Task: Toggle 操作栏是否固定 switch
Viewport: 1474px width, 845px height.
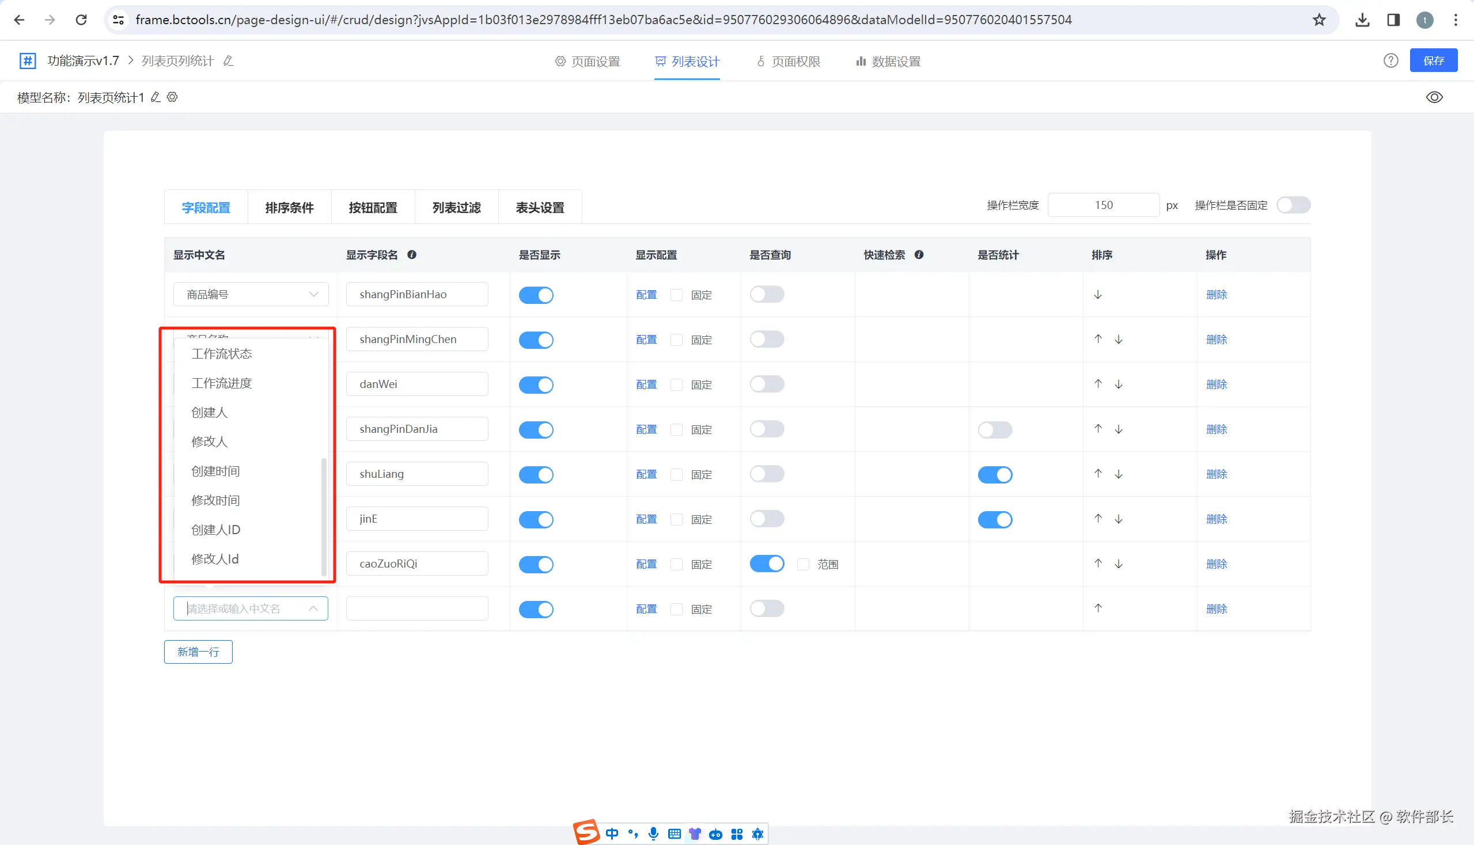Action: click(x=1293, y=205)
